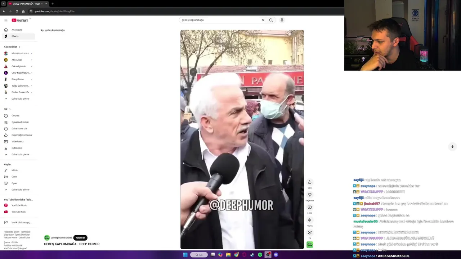Open Beğendiğim videolar liked videos

[18, 135]
